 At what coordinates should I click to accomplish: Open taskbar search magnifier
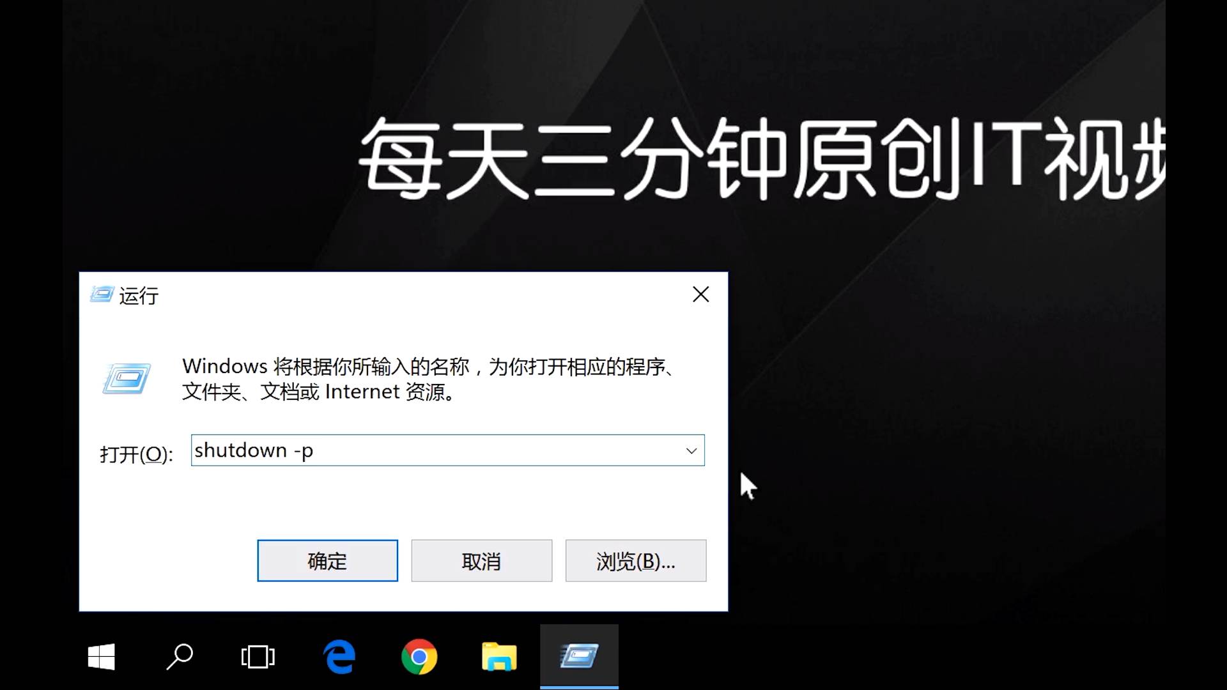point(180,657)
